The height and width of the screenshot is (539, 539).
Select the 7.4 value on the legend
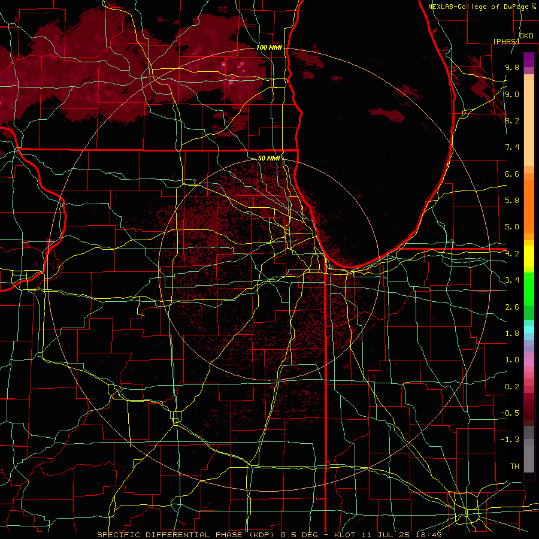click(512, 147)
